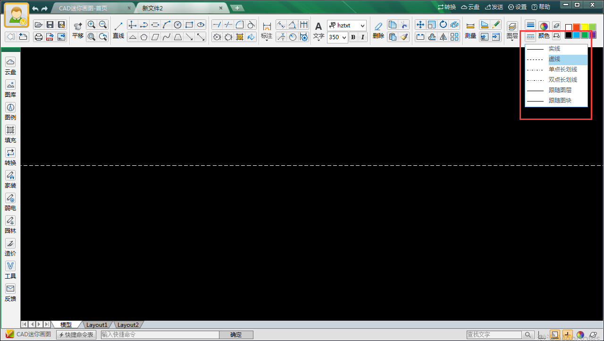Toggle the orange-highlighted crosshair status button

(568, 335)
